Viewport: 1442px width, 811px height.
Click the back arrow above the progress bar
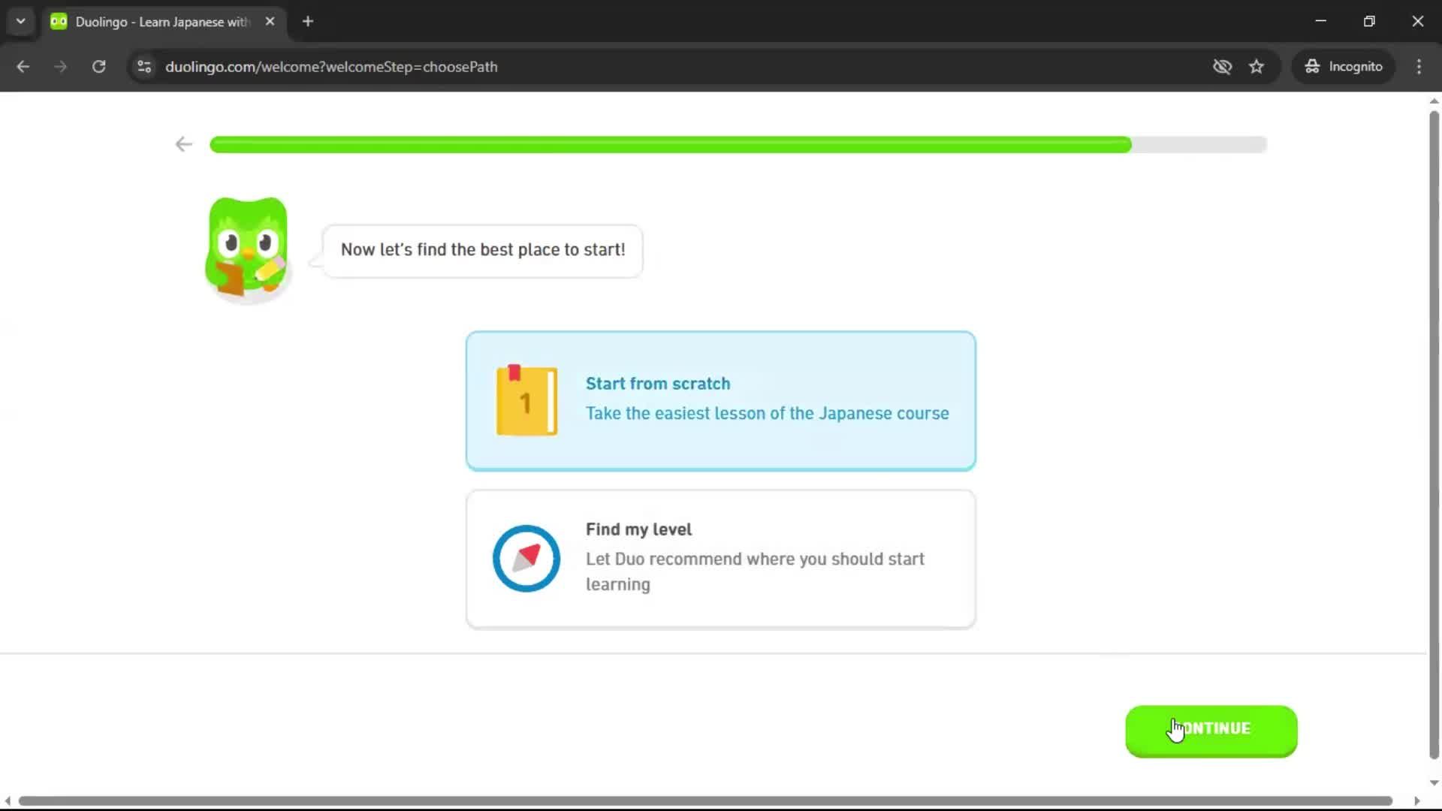183,143
